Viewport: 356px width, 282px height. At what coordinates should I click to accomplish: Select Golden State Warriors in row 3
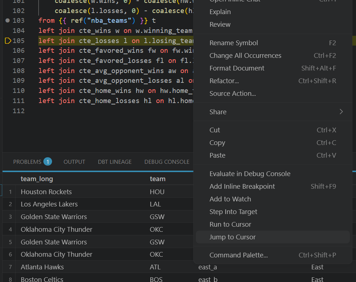coord(54,217)
